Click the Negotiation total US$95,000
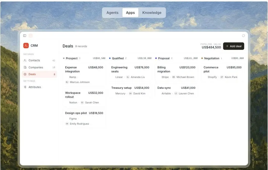 pos(238,58)
